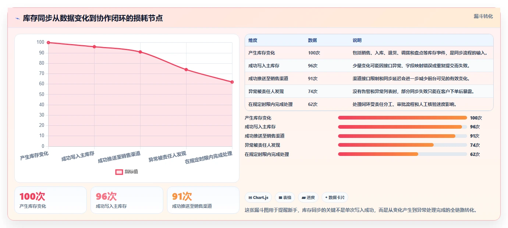Click table value 100次
508x228 pixels.
[x=314, y=53]
